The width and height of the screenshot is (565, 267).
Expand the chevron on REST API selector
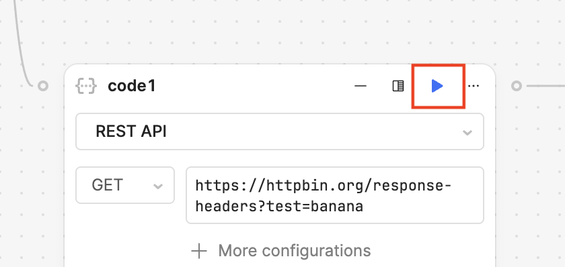(467, 133)
